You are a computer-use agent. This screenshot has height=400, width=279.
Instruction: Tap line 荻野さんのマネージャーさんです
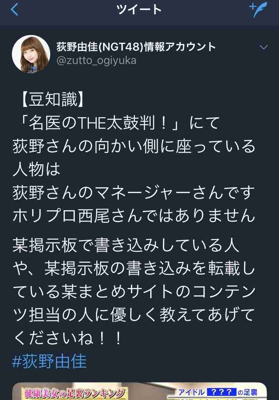[134, 192]
